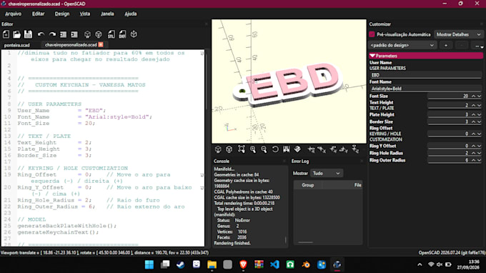Increase the Ring Y Offset value
This screenshot has width=486, height=273.
pos(474,146)
